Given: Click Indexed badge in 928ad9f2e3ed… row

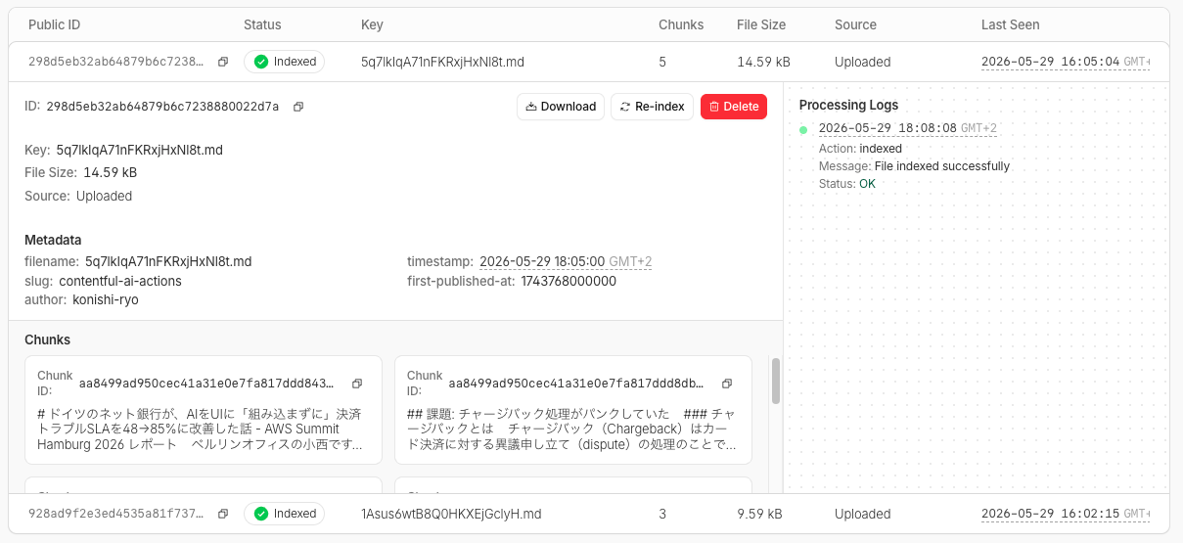Looking at the screenshot, I should 284,514.
